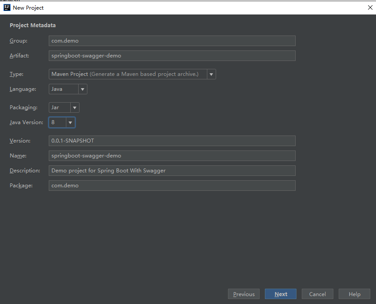Viewport: 376px width, 304px height.
Task: Focus the Name input field
Action: (x=172, y=156)
